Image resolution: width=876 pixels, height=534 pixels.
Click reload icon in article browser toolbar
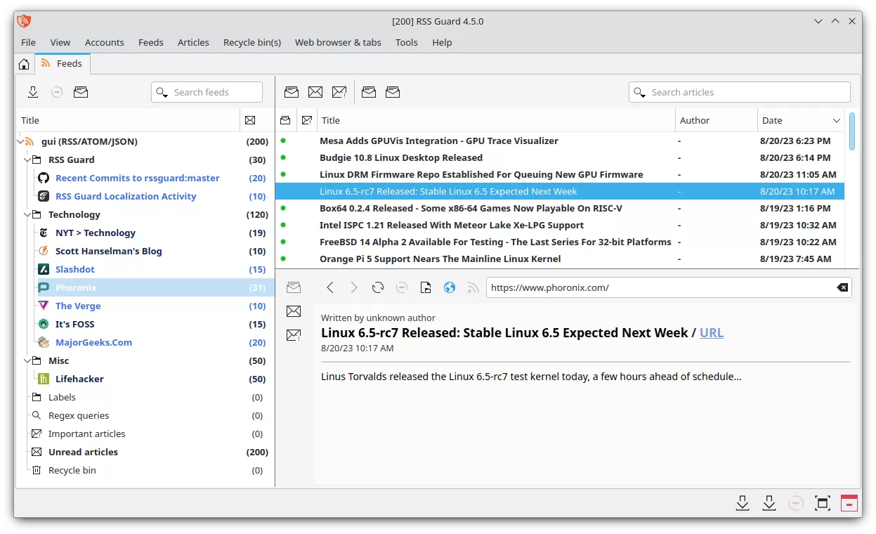378,287
